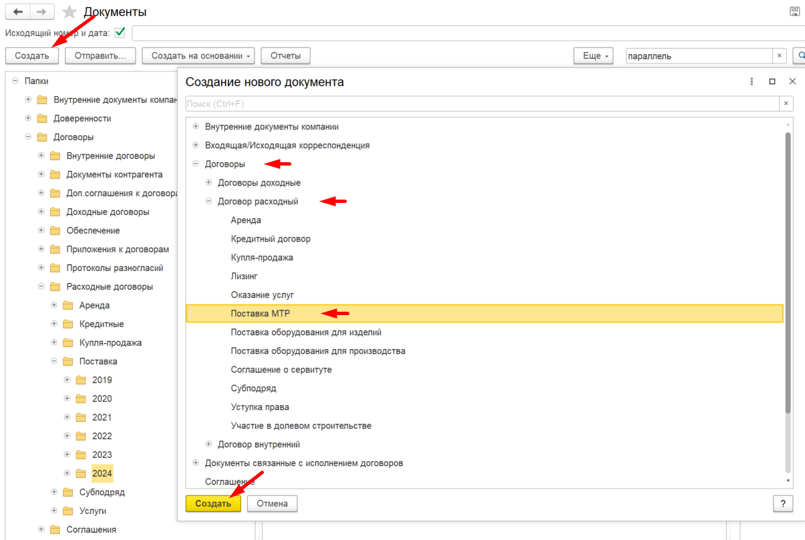Expand Входящая/Исходящая корреспонденция

196,145
